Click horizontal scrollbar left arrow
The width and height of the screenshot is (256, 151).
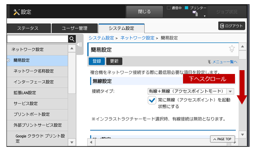coord(91,142)
